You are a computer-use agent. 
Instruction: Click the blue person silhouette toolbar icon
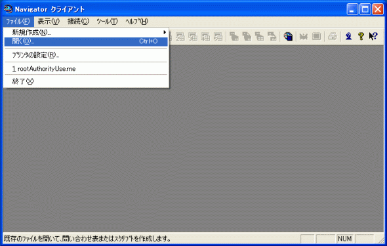[348, 37]
